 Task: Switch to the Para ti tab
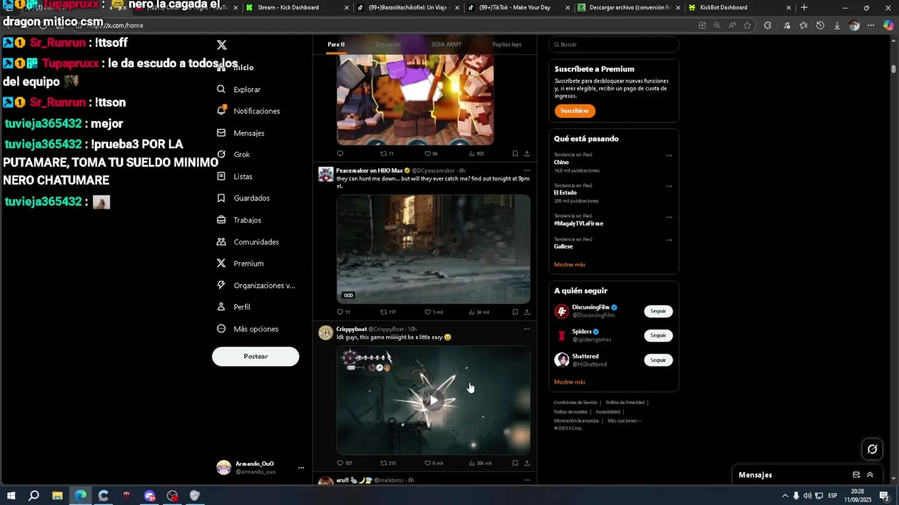[x=336, y=44]
